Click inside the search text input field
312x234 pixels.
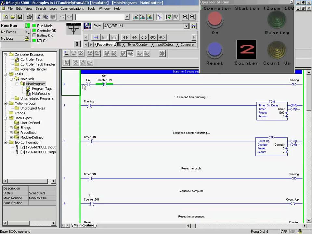[100, 17]
